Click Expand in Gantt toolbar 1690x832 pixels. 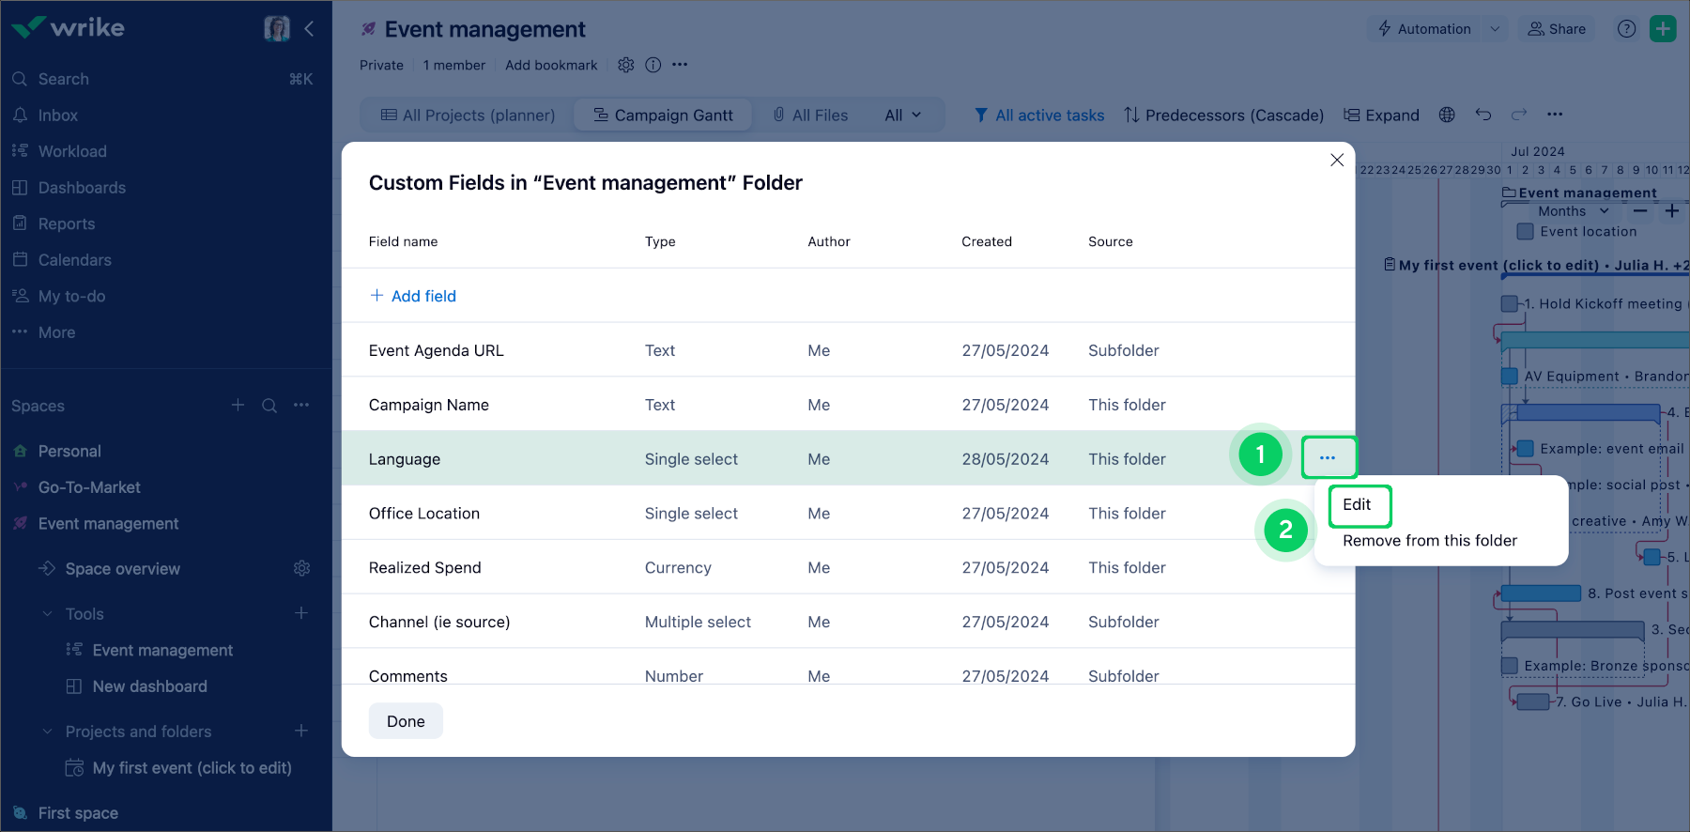[1381, 116]
